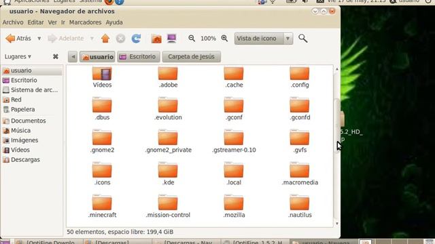
Task: Go up one folder level
Action: (x=105, y=39)
